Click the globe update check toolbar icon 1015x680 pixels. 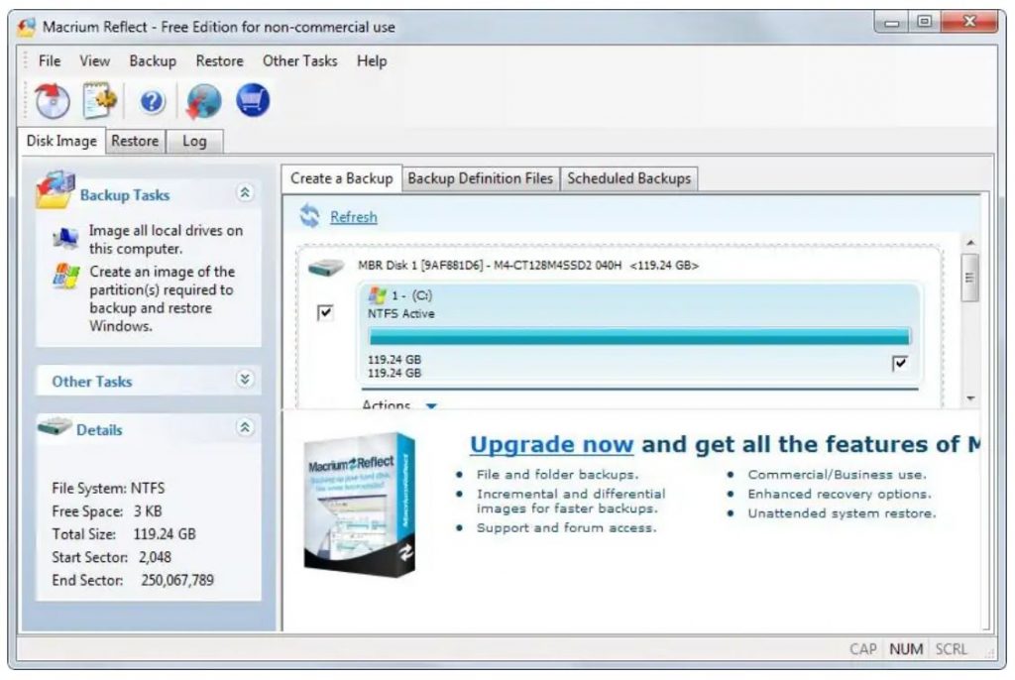pos(203,101)
